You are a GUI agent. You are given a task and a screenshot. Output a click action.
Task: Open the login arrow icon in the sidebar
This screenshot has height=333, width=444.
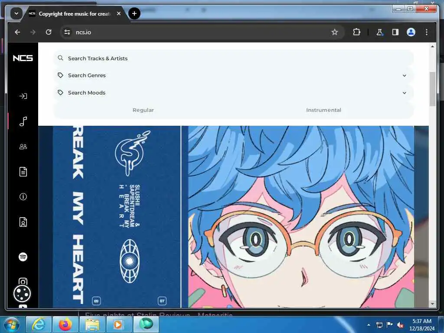pyautogui.click(x=23, y=96)
